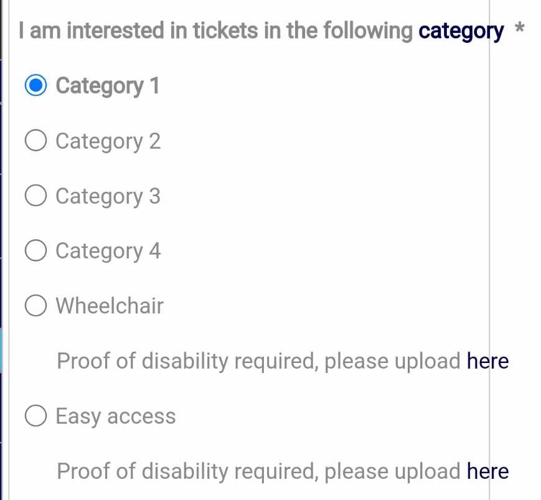Click the 'Wheelchair' label text
This screenshot has height=500, width=541.
click(x=110, y=306)
